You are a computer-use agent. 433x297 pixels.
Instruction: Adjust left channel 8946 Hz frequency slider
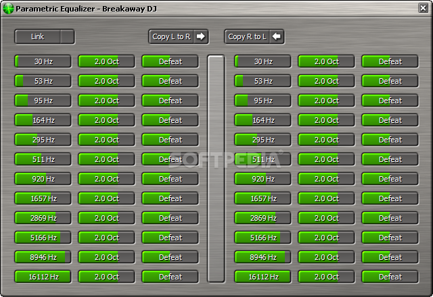(43, 257)
